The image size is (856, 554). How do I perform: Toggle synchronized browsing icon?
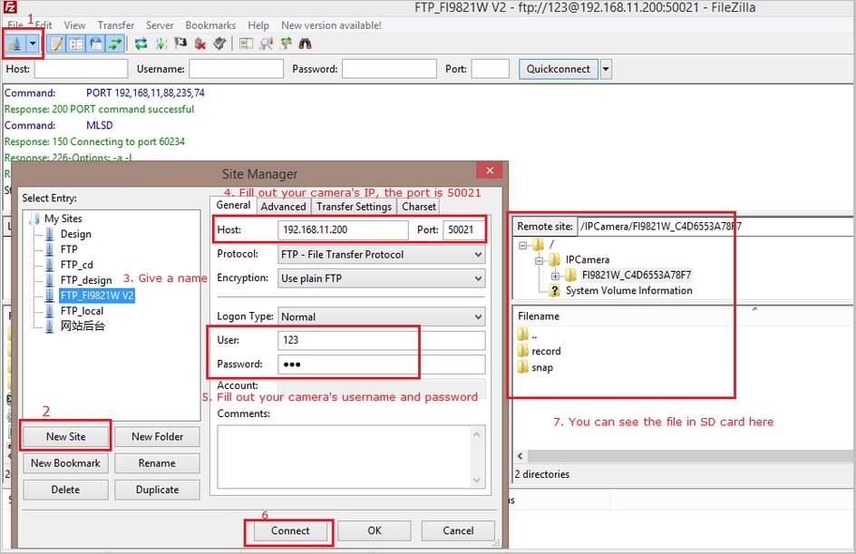pyautogui.click(x=286, y=44)
